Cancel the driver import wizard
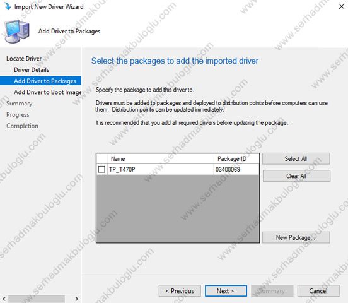This screenshot has width=348, height=303. click(318, 291)
